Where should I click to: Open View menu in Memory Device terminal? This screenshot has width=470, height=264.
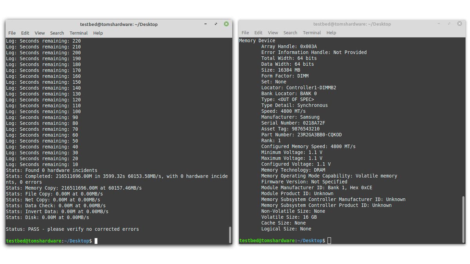[273, 32]
